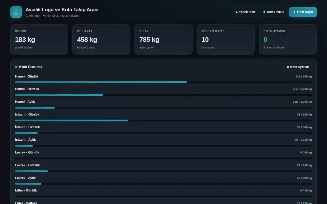Image resolution: width=327 pixels, height=204 pixels.
Task: Click the anchor app logo icon
Action: tap(16, 12)
